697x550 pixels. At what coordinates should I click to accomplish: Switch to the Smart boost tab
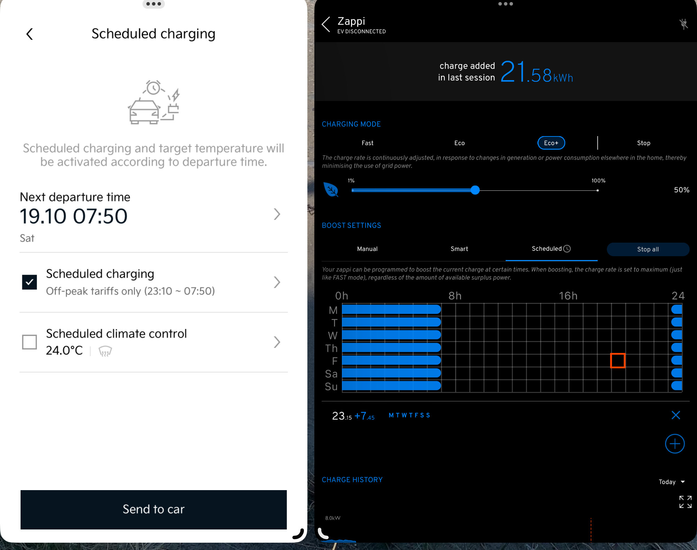(x=459, y=249)
